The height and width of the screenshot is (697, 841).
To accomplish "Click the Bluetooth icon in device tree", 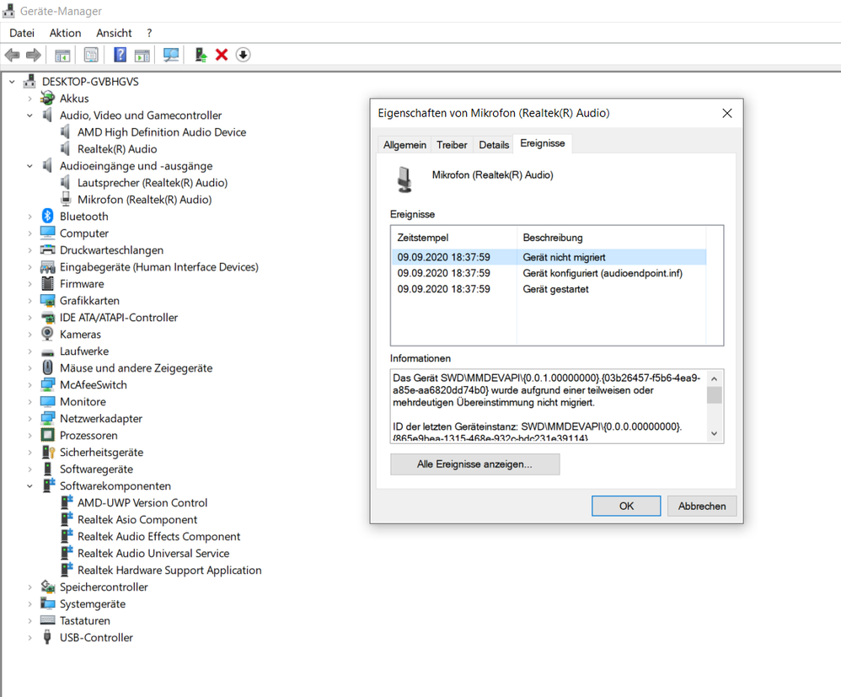I will [48, 217].
